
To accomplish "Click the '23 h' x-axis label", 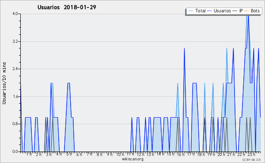I will 251,154.
